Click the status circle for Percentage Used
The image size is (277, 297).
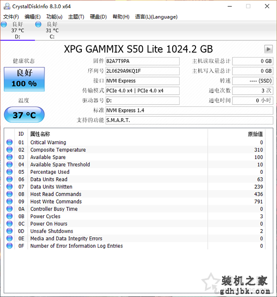click(x=10, y=172)
